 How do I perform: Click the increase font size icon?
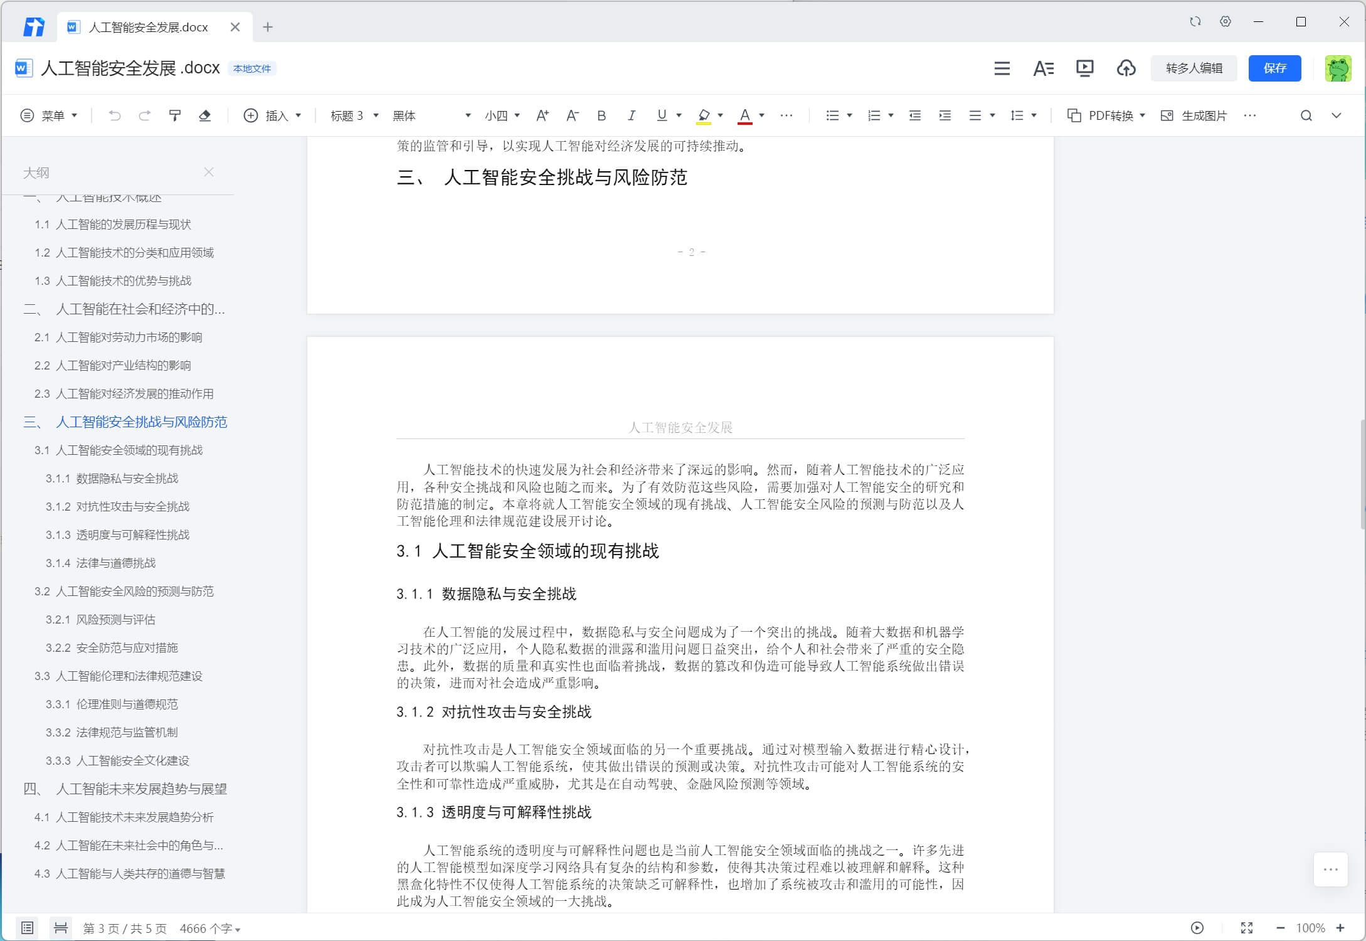coord(543,115)
